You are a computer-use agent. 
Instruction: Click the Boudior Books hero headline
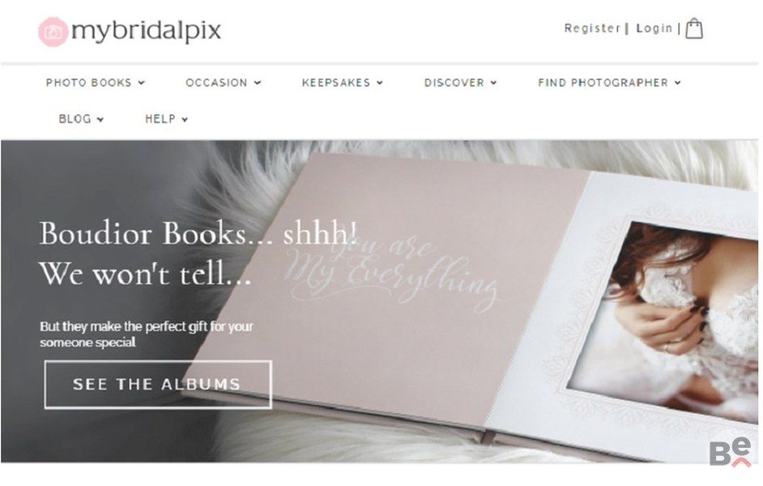pos(198,254)
